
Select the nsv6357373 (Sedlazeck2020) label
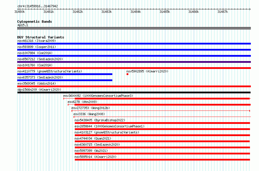click(40, 77)
